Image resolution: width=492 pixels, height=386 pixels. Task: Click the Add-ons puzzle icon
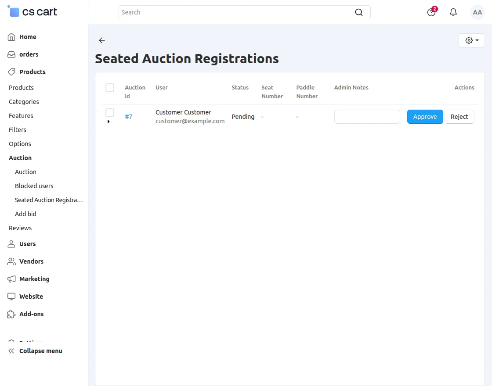tap(11, 314)
